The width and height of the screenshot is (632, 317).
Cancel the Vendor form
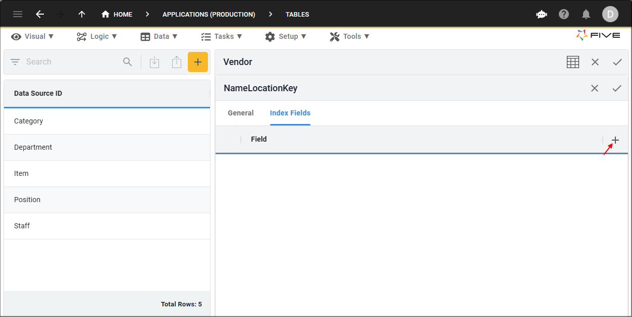[x=595, y=62]
